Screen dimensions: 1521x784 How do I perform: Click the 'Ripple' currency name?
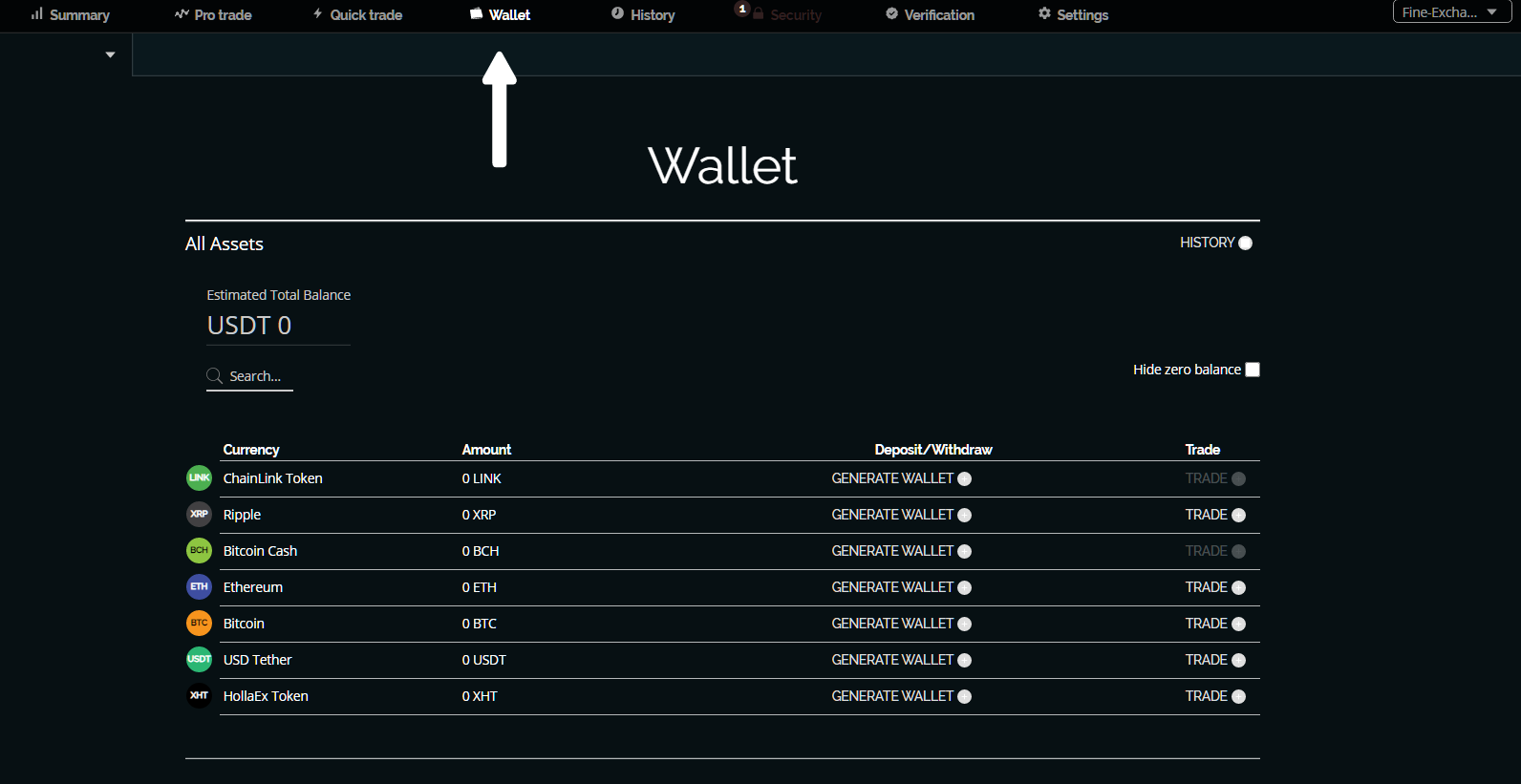pyautogui.click(x=242, y=515)
